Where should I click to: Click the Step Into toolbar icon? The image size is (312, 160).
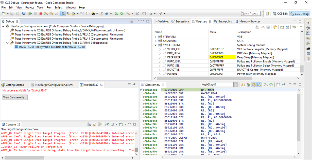pos(46,13)
